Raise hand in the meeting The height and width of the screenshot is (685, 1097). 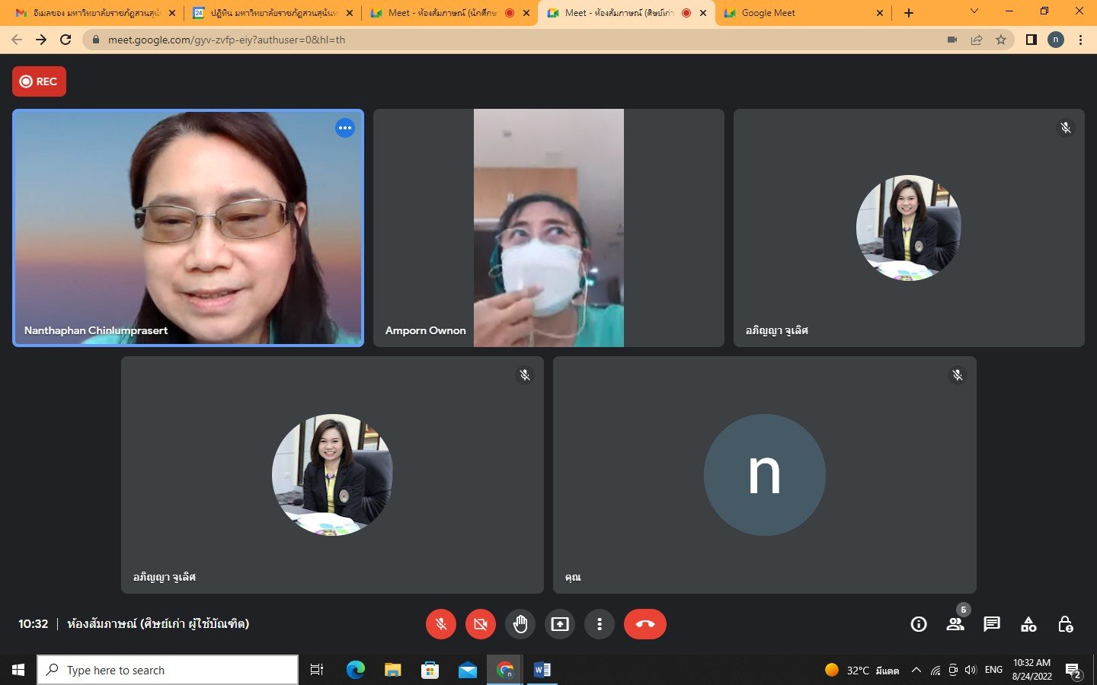pyautogui.click(x=520, y=624)
